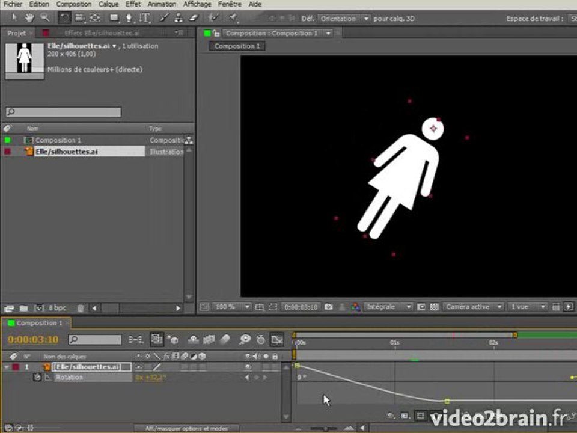Select the Zoom magnifier tool

[x=45, y=17]
